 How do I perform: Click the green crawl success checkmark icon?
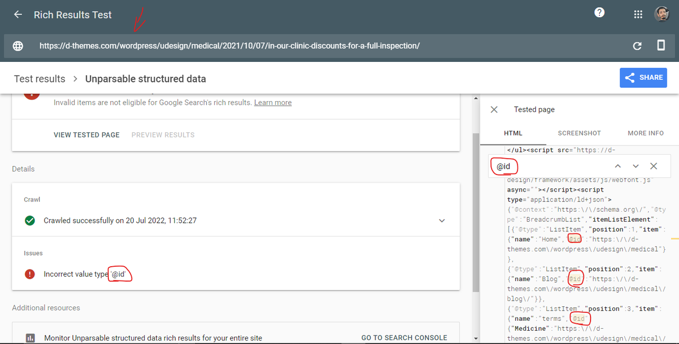pyautogui.click(x=30, y=220)
